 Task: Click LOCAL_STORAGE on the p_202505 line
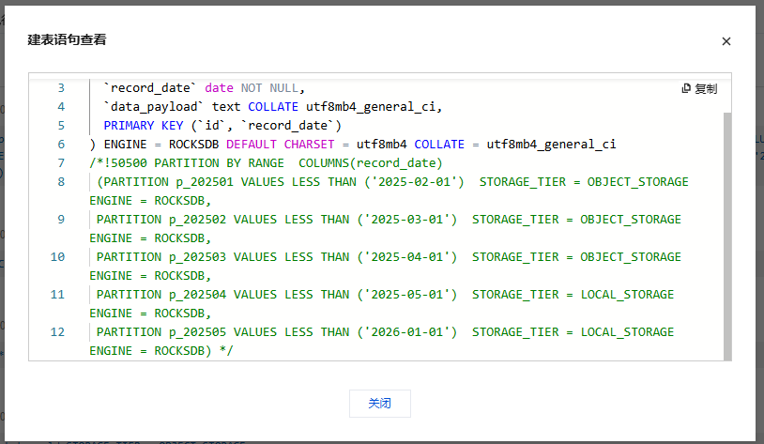click(627, 332)
